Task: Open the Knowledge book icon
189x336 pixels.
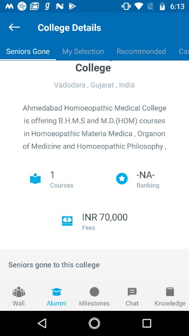Action: pyautogui.click(x=170, y=292)
